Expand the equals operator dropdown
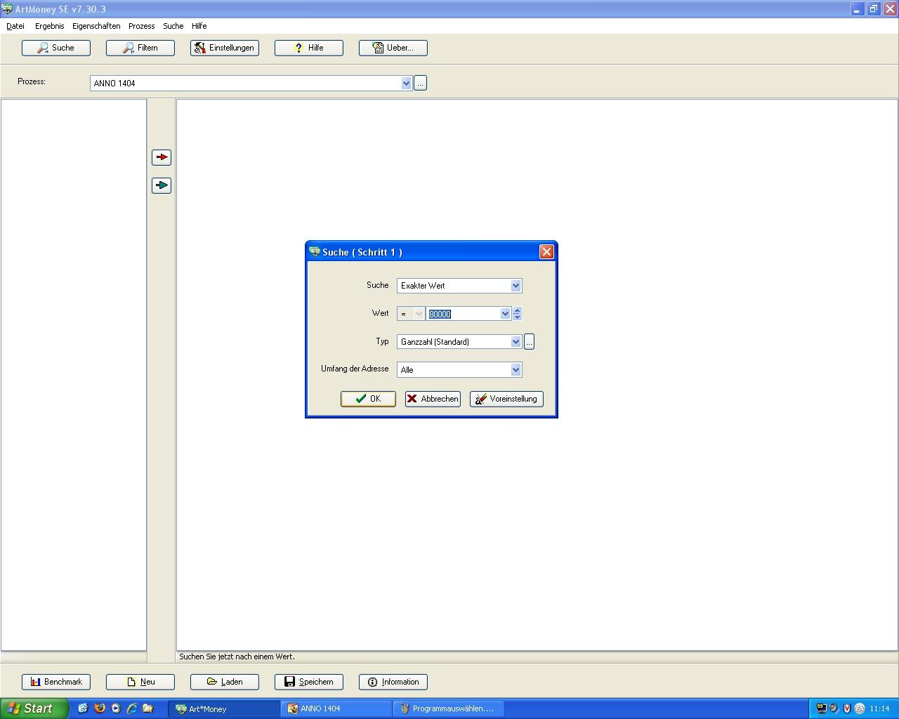 pyautogui.click(x=419, y=314)
